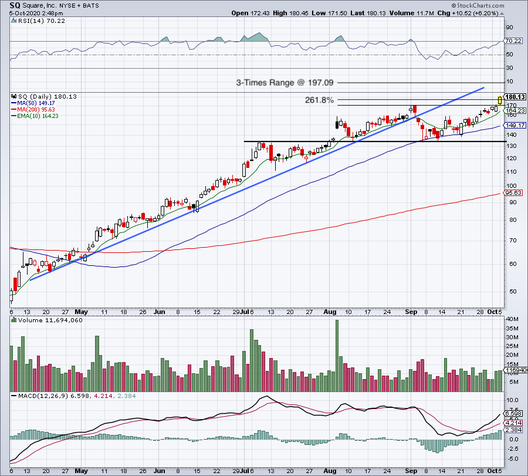Viewport: 528px width, 476px height.
Task: Click the 95.63 MA(200) tag on right axis
Action: pos(513,193)
